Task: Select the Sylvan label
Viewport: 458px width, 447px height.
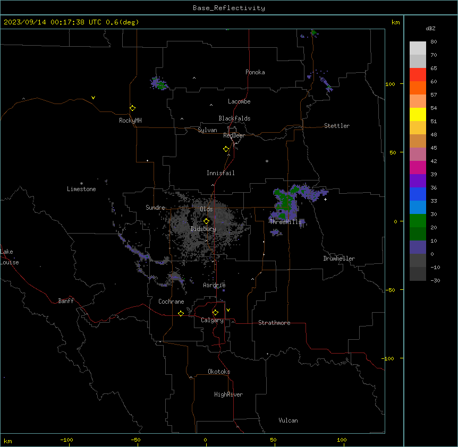Action: pos(207,130)
